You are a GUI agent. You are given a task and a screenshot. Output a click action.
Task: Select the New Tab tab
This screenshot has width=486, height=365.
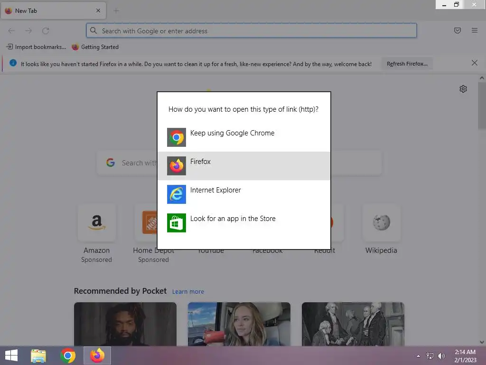tap(53, 11)
